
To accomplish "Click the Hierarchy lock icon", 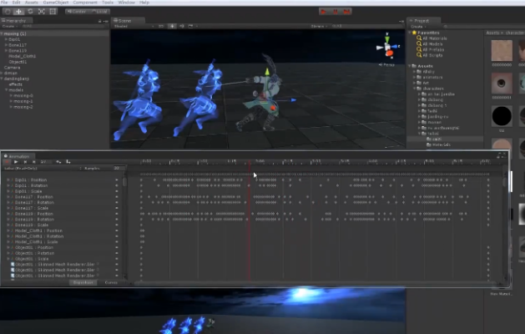I will click(x=100, y=21).
